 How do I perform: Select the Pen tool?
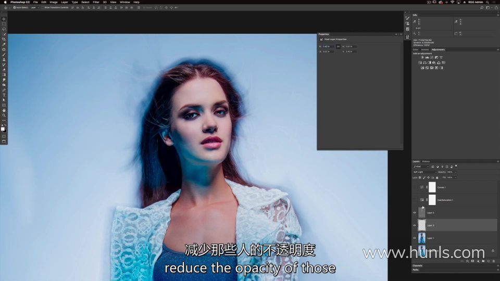4,90
